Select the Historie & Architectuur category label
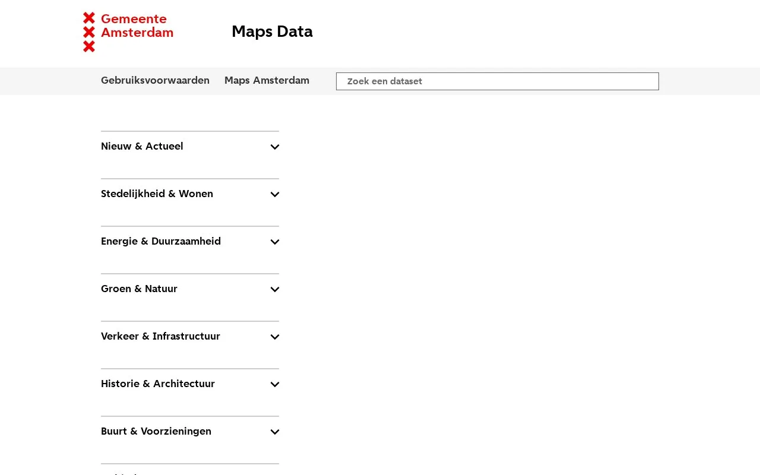760x475 pixels. click(158, 384)
